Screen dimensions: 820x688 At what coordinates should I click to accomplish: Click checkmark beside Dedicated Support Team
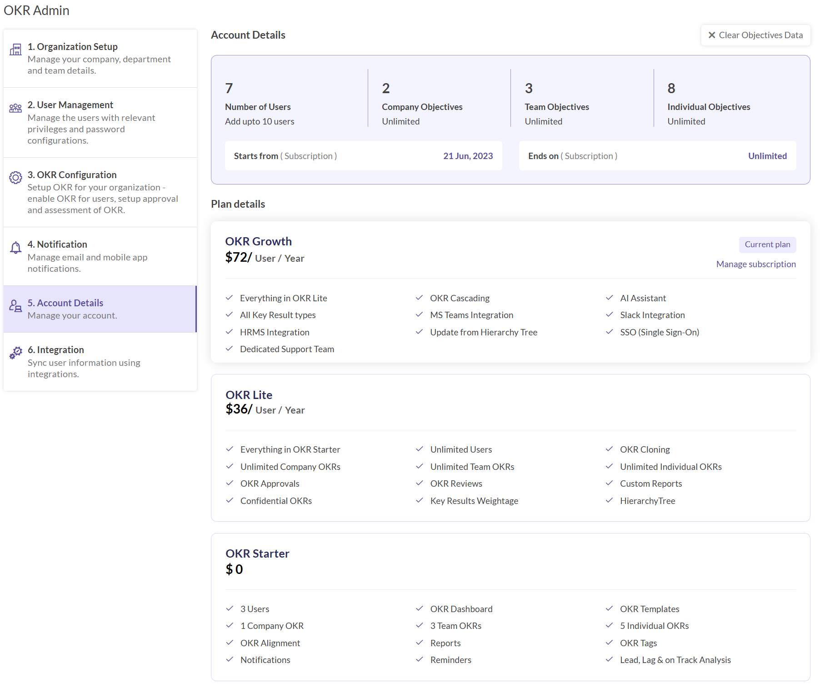[x=229, y=349]
